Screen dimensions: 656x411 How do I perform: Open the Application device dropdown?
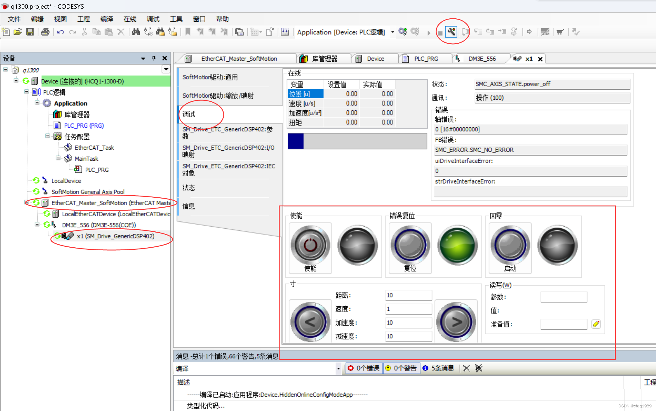click(392, 32)
